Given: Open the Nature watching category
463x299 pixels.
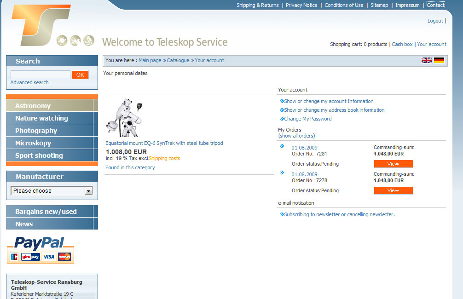Looking at the screenshot, I should pyautogui.click(x=52, y=118).
